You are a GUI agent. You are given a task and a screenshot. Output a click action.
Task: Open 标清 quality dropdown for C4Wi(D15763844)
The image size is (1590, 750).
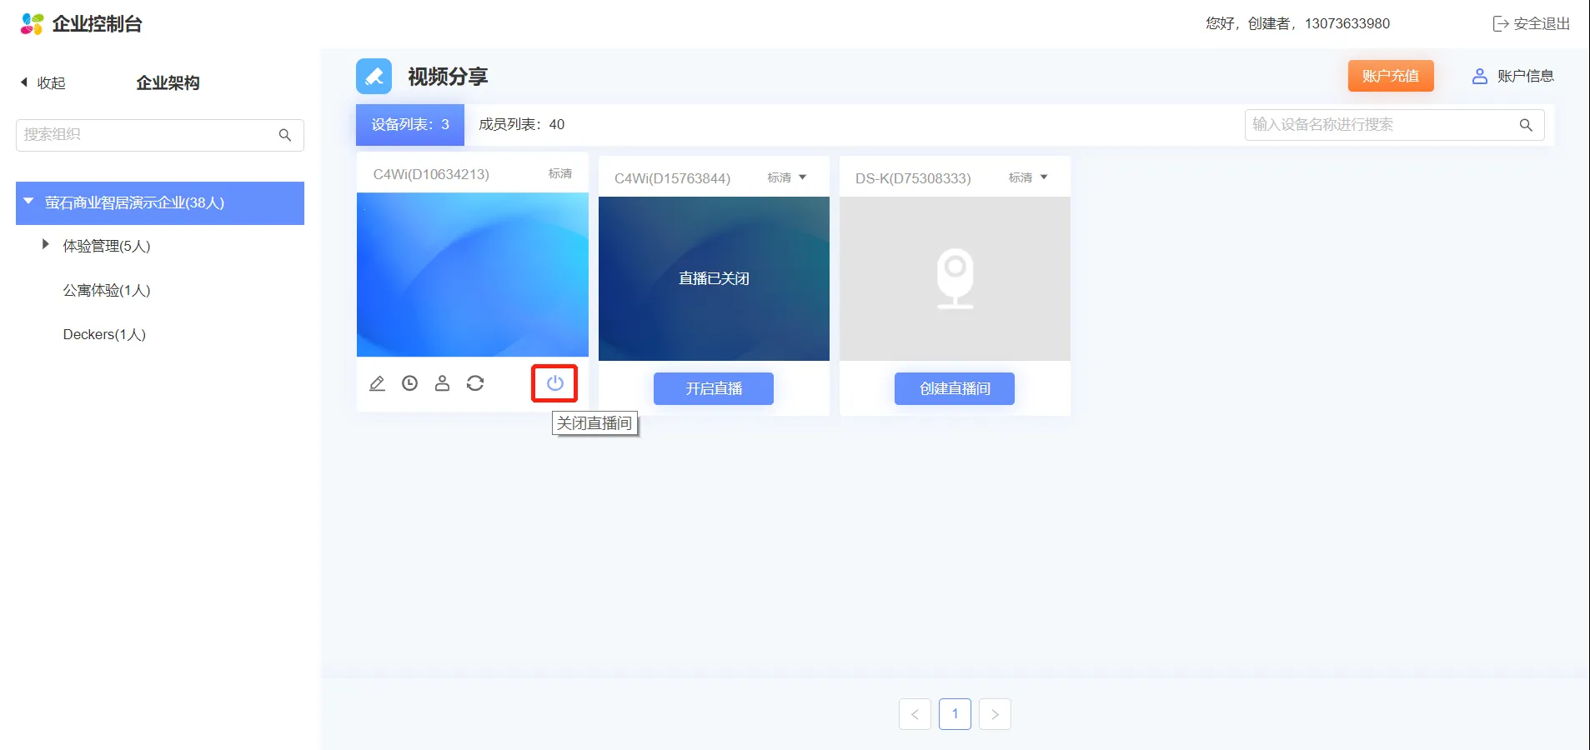787,177
